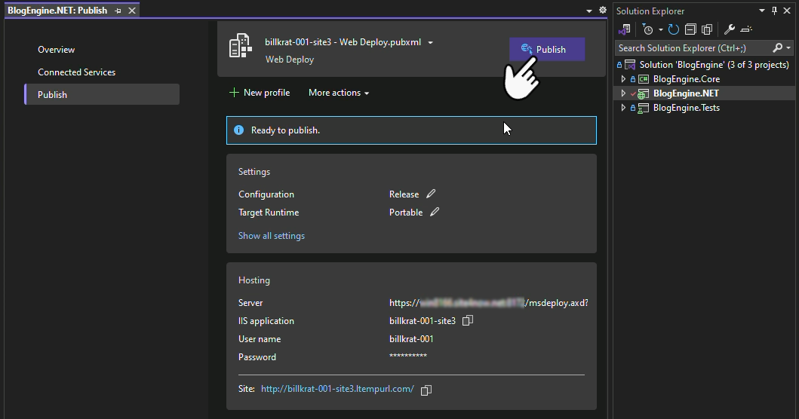
Task: Click the Pending Changes Filter clock icon
Action: 647,29
